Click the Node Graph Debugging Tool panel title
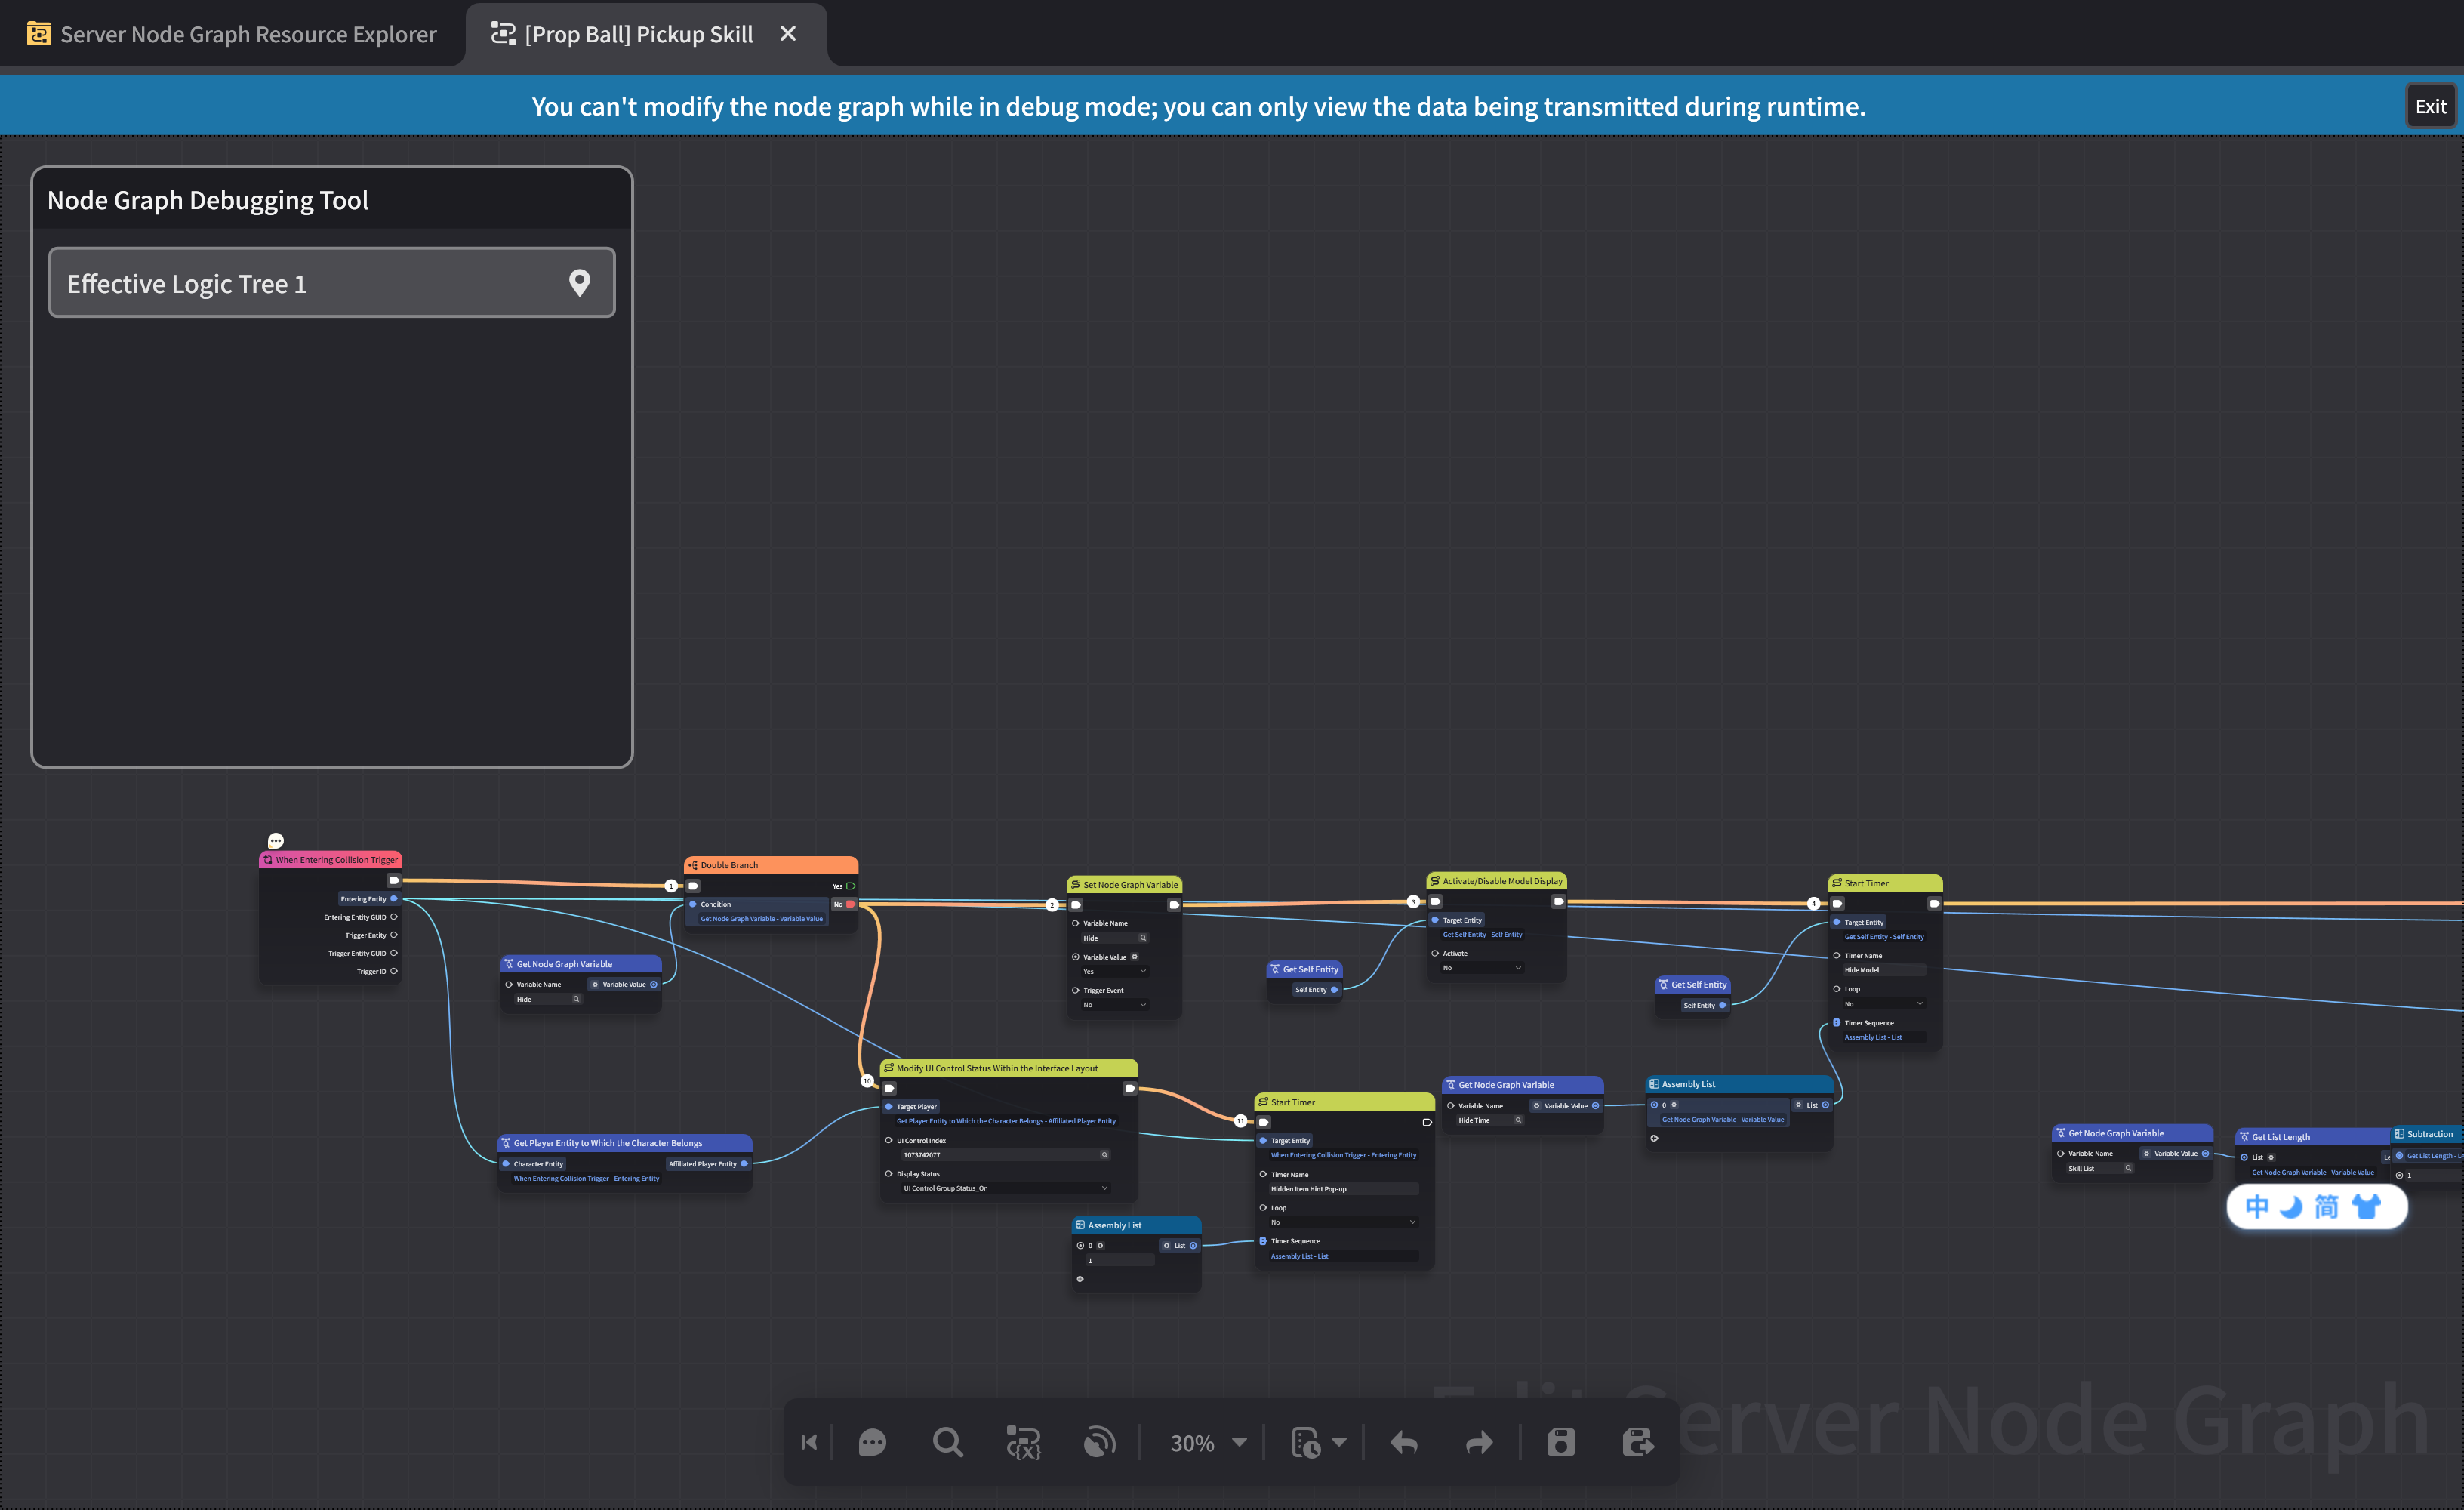Viewport: 2464px width, 1510px height. (208, 200)
